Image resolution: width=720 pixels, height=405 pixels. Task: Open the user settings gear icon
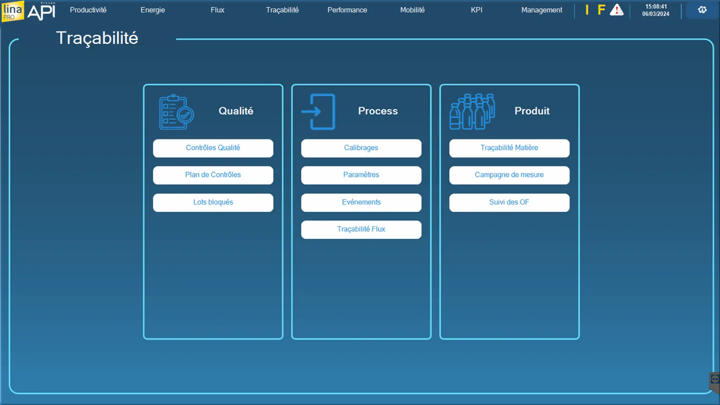pyautogui.click(x=702, y=10)
